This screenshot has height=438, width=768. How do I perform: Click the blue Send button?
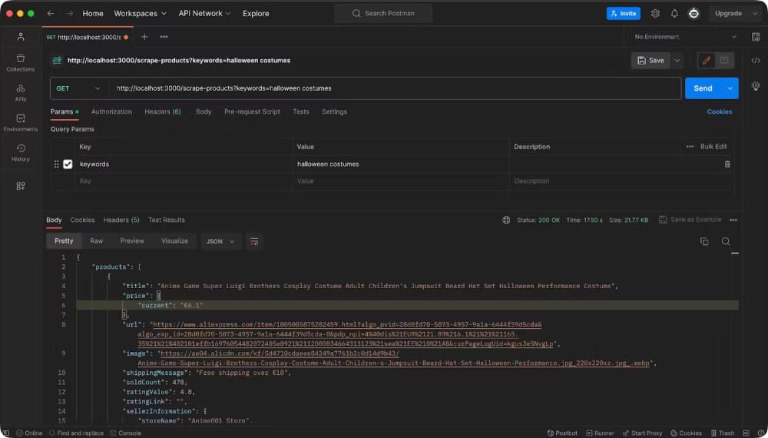(x=703, y=88)
